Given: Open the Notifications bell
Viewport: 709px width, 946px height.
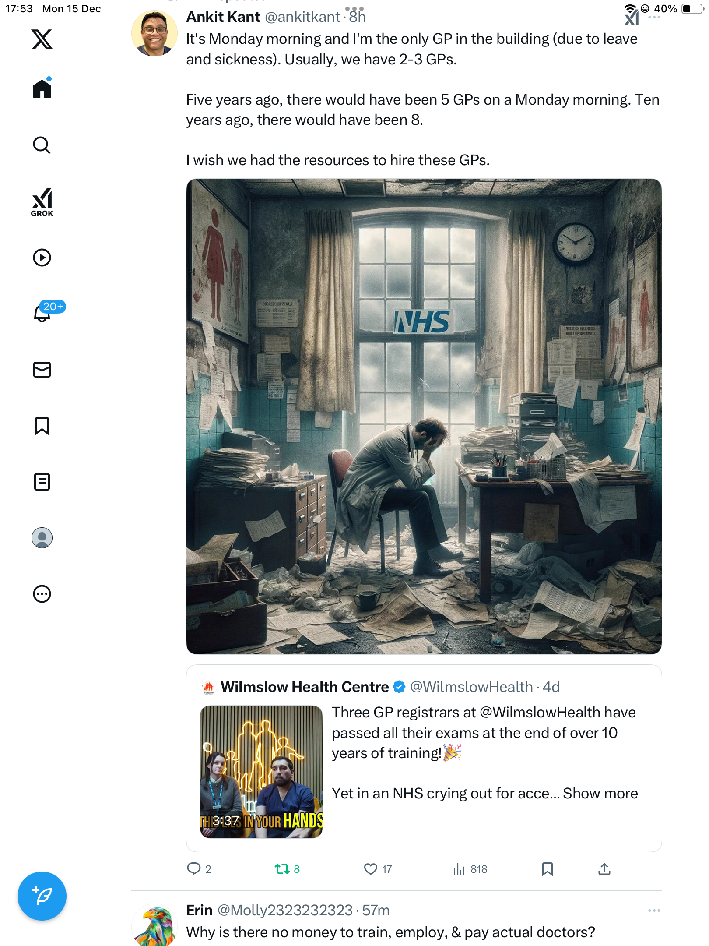Looking at the screenshot, I should [42, 313].
